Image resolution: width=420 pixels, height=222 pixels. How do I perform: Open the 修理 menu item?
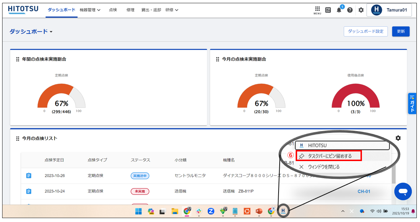point(130,10)
